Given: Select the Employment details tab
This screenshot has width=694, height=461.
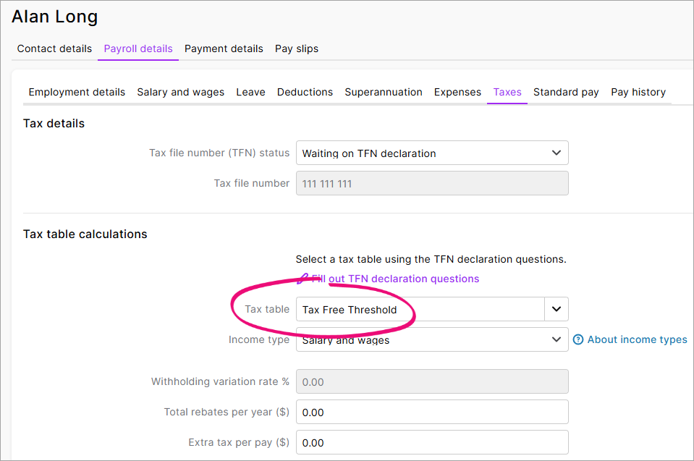Looking at the screenshot, I should 77,92.
